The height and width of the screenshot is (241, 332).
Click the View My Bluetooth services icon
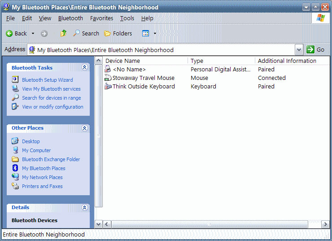15,88
